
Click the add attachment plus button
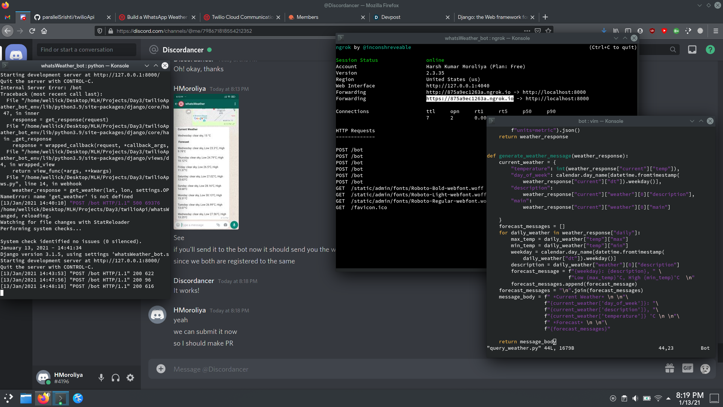(x=161, y=369)
